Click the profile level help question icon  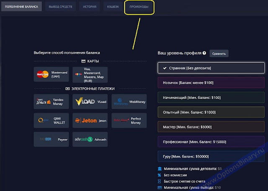(204, 53)
